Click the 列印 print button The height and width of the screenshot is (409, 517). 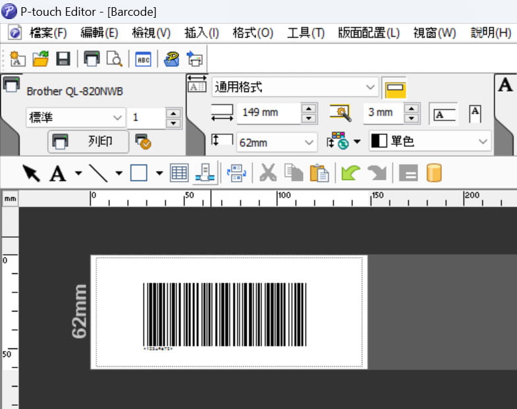pos(88,142)
